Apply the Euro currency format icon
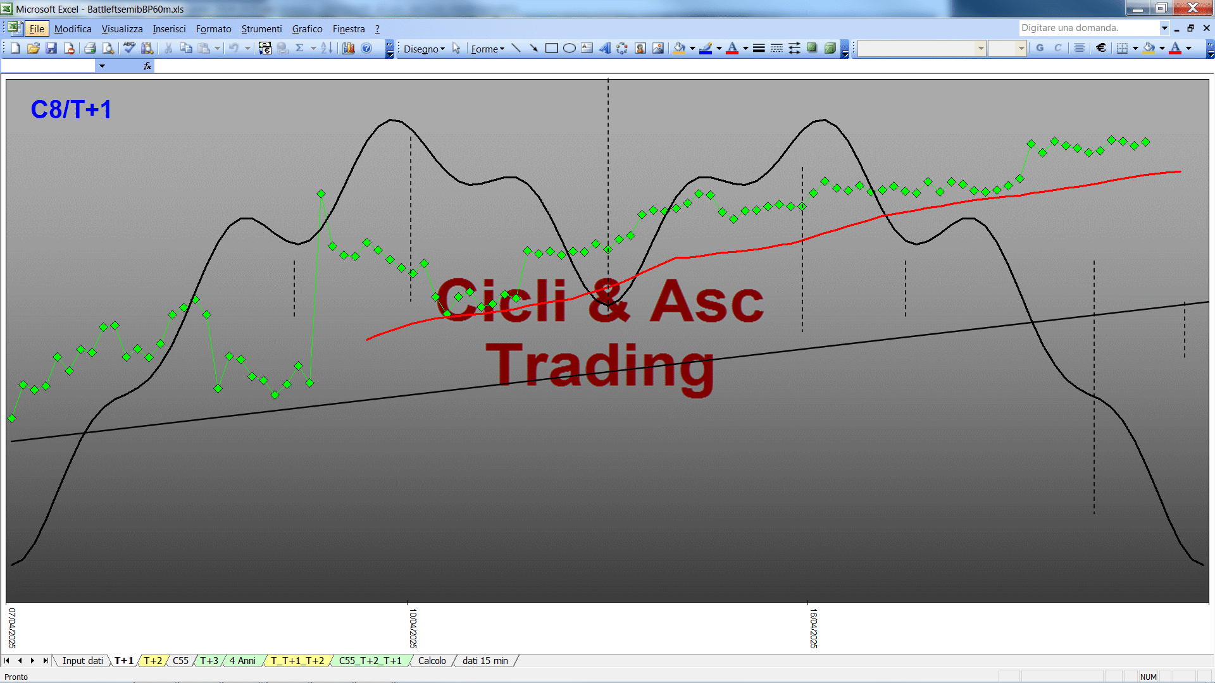The width and height of the screenshot is (1215, 683). tap(1101, 48)
